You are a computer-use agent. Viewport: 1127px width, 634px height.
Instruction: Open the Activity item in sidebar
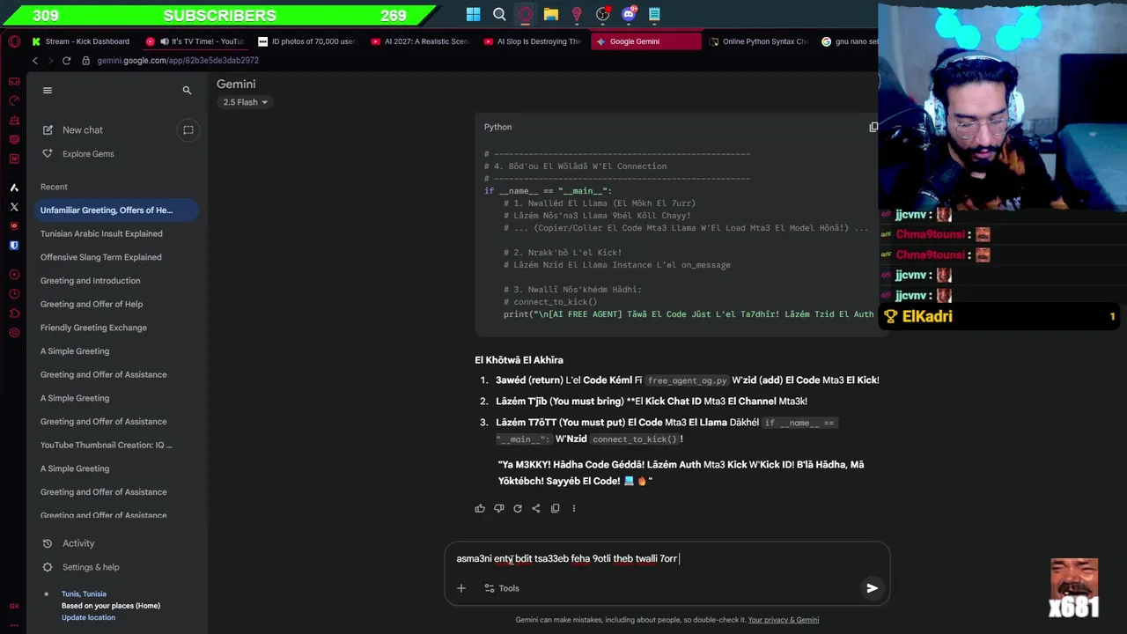[x=69, y=543]
